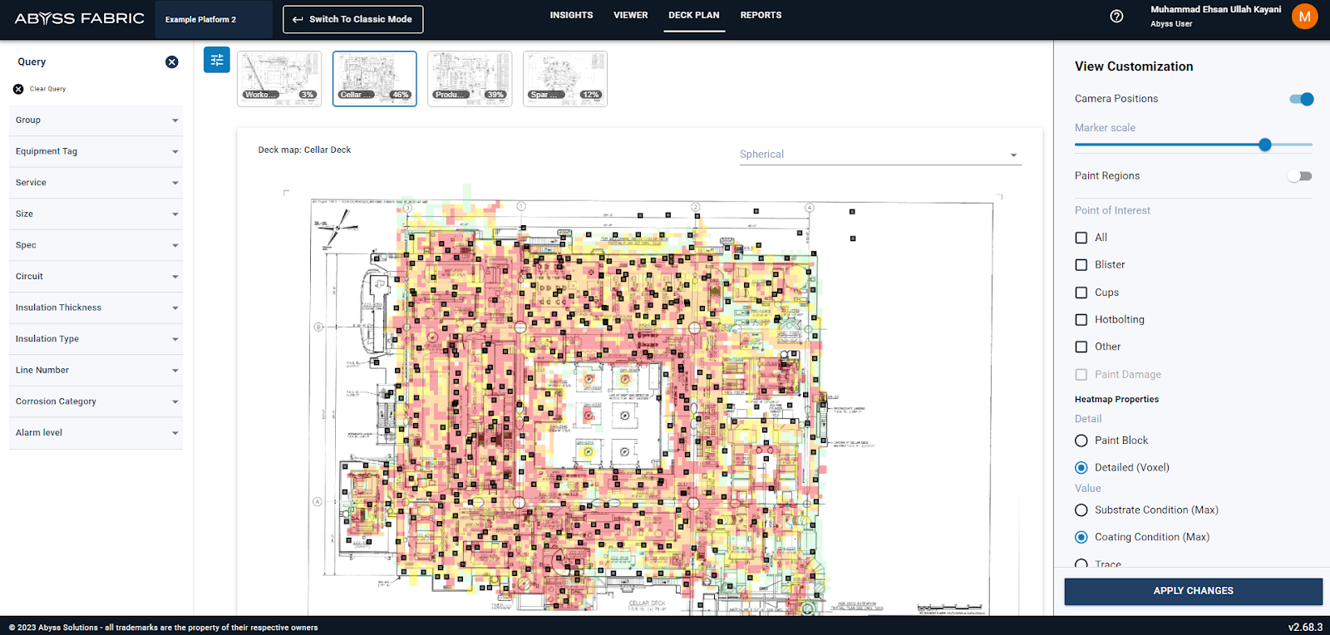Select the Production deck thumbnail
Screen dimensions: 1330x635
[470, 79]
